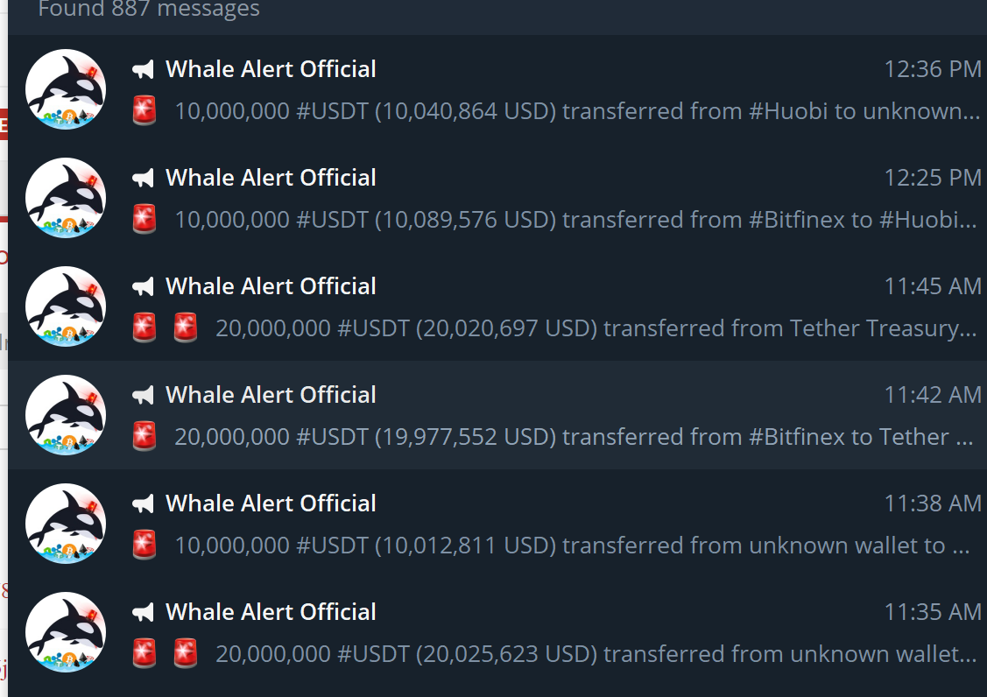This screenshot has height=697, width=987.
Task: Click the megaphone icon in the 11:35 AM result
Action: 143,612
